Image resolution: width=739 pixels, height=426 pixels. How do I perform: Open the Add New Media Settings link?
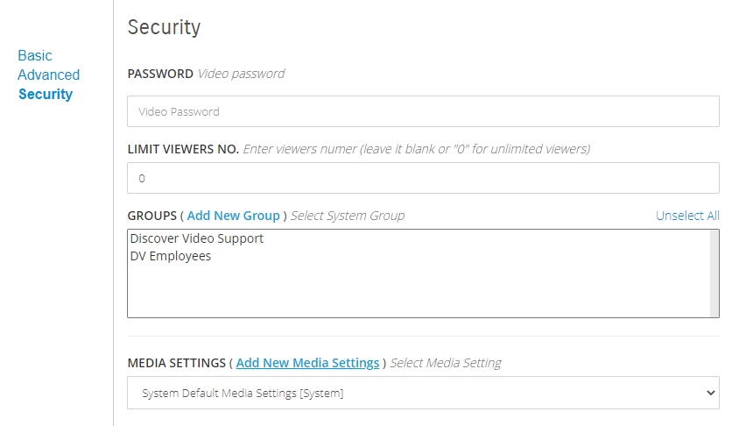(307, 363)
